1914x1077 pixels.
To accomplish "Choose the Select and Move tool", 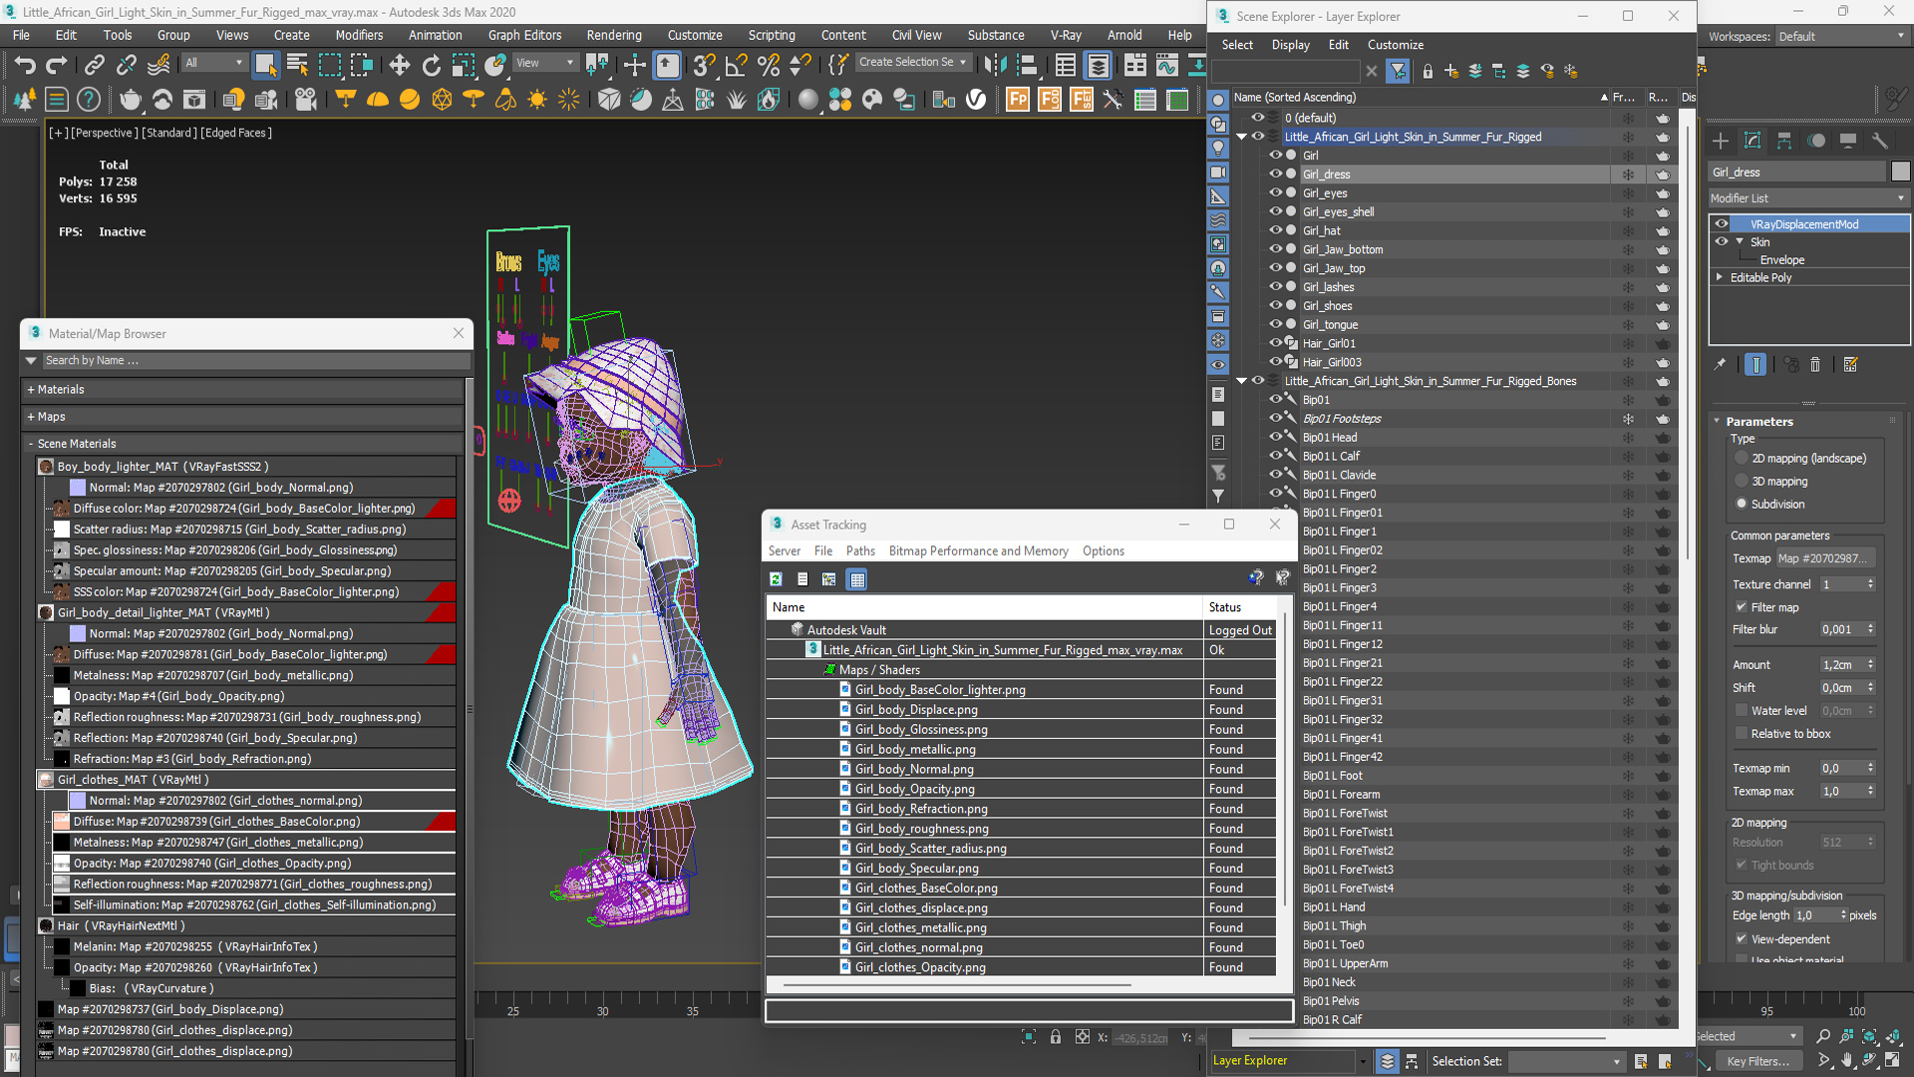I will point(399,66).
